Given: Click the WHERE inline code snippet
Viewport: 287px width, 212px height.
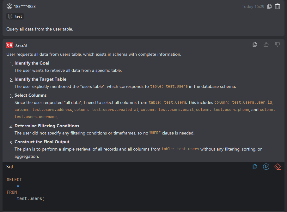Looking at the screenshot, I should click(155, 133).
